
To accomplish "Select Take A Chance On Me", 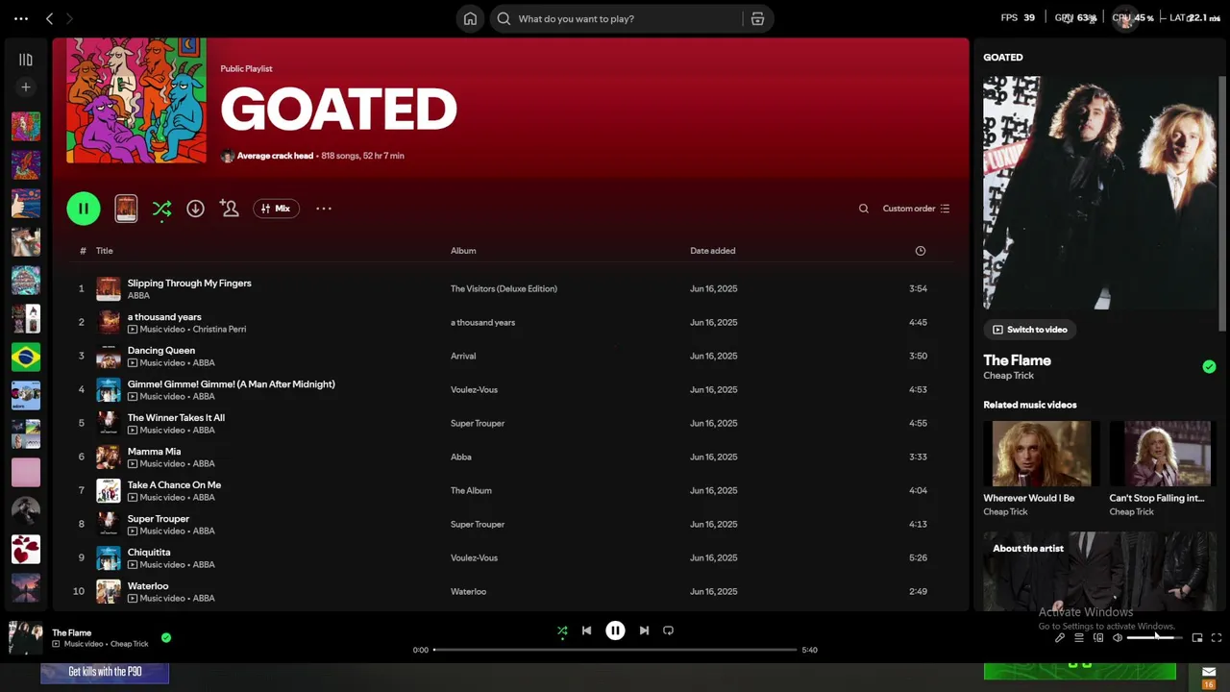I will click(174, 484).
